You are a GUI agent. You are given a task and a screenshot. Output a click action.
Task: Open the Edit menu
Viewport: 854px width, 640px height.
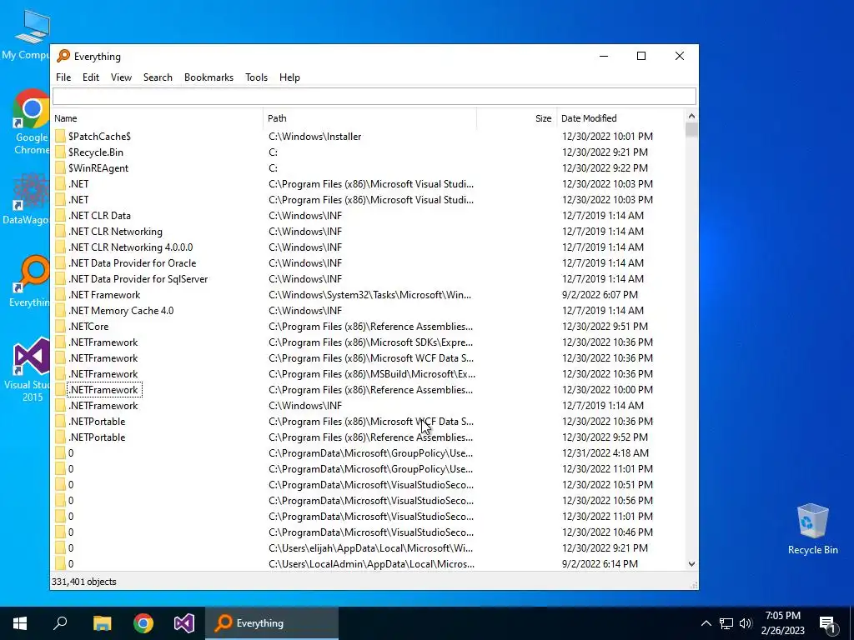[90, 77]
